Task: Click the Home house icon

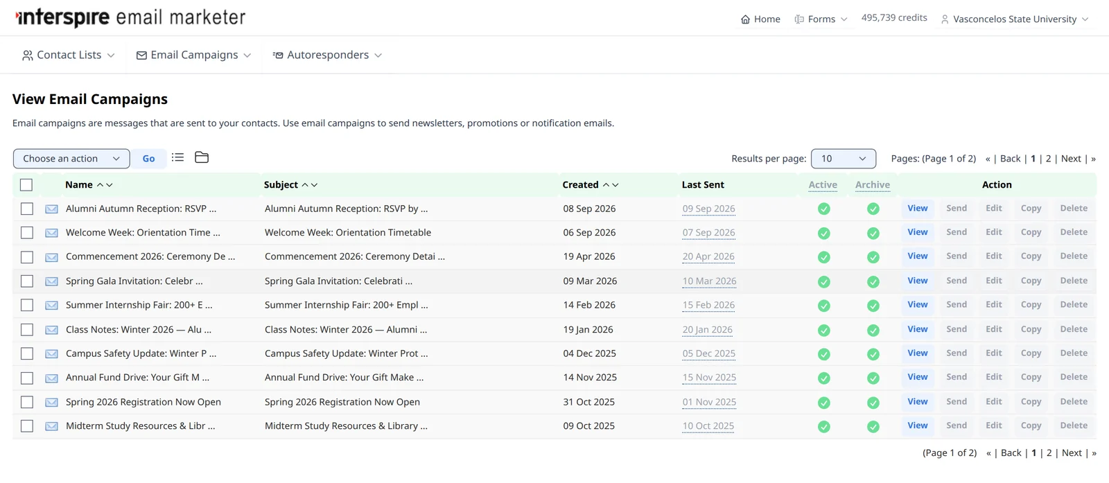Action: tap(745, 19)
